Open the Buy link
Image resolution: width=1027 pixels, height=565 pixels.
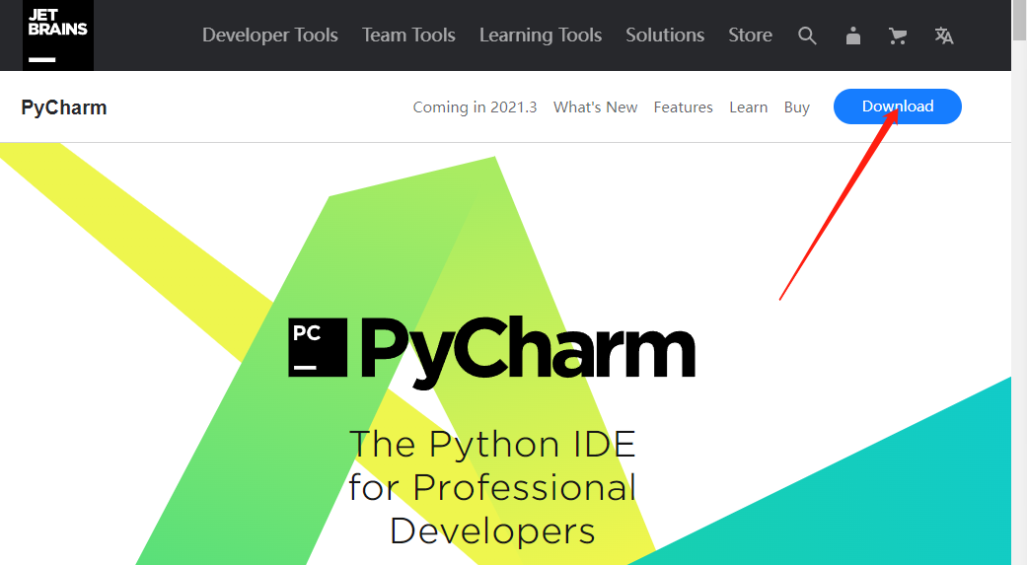pyautogui.click(x=796, y=107)
